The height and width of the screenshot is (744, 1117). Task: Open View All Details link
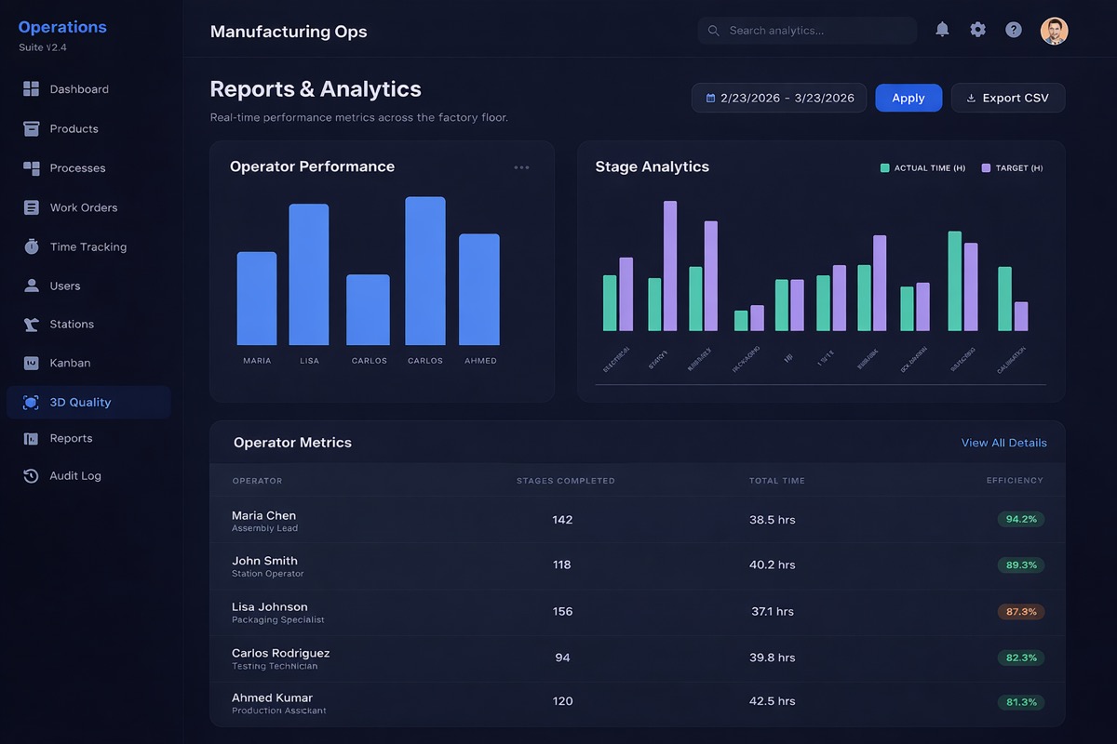tap(1003, 442)
